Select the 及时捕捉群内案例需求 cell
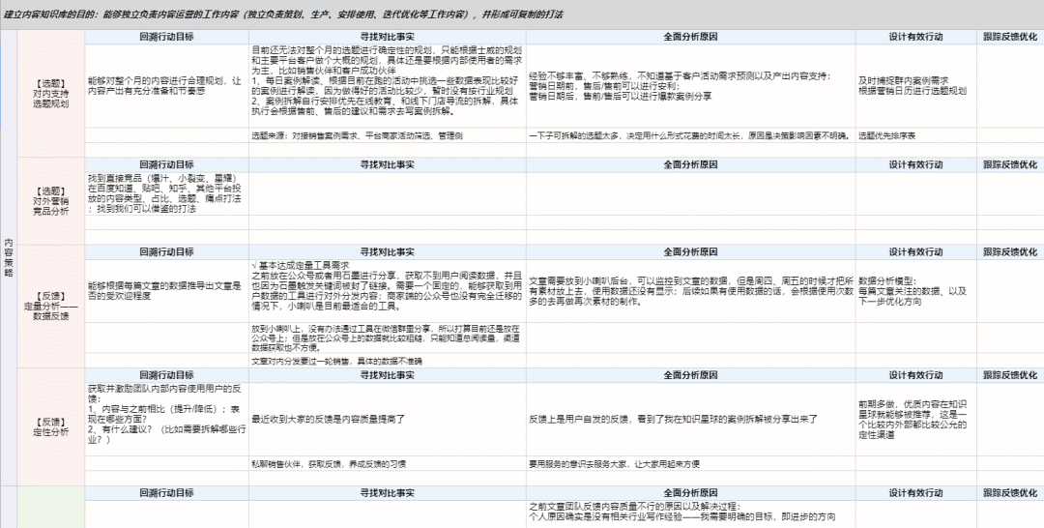Viewport: 1044px width, 528px height. 913,86
